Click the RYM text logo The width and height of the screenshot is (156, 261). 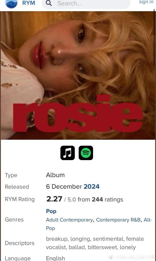pyautogui.click(x=29, y=3)
